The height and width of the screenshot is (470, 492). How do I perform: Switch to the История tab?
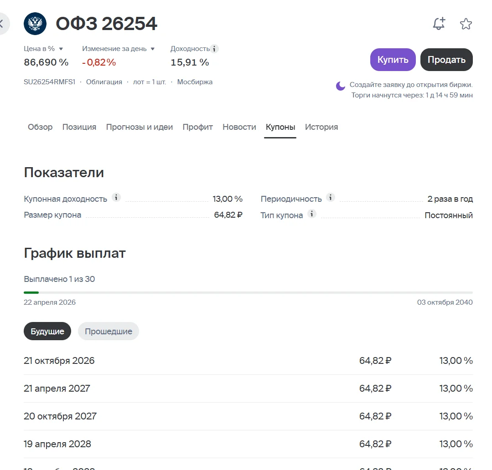(321, 127)
